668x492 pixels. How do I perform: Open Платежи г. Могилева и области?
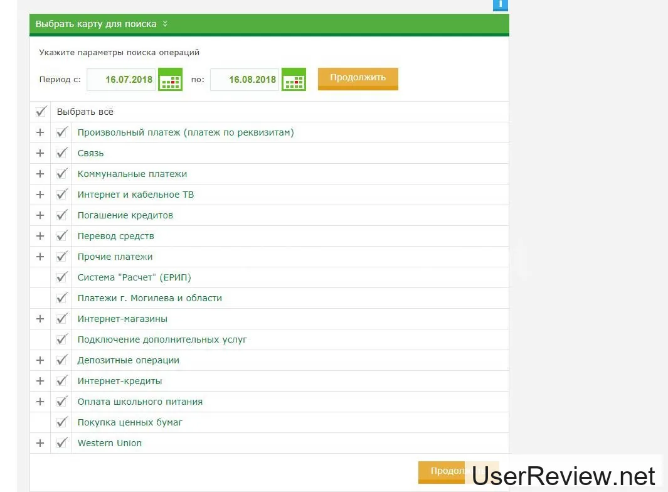click(149, 298)
